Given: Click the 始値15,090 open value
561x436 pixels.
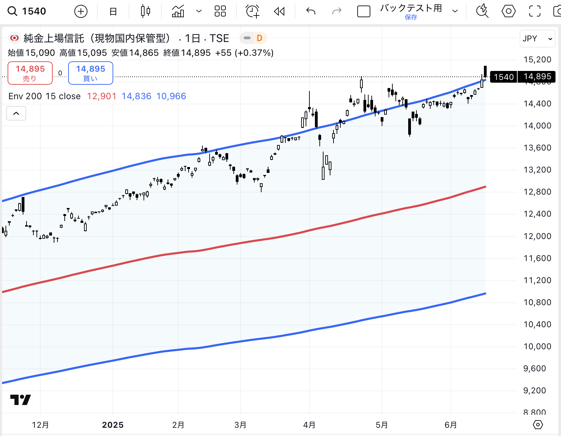Looking at the screenshot, I should [31, 53].
